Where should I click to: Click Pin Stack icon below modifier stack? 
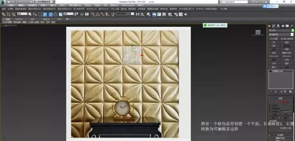[270, 91]
